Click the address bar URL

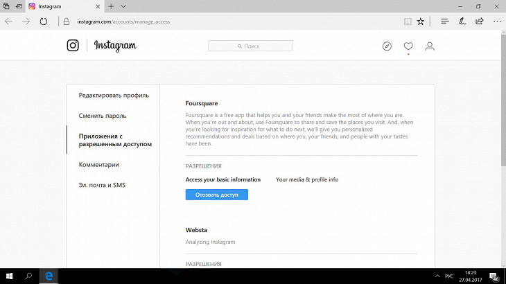[123, 21]
